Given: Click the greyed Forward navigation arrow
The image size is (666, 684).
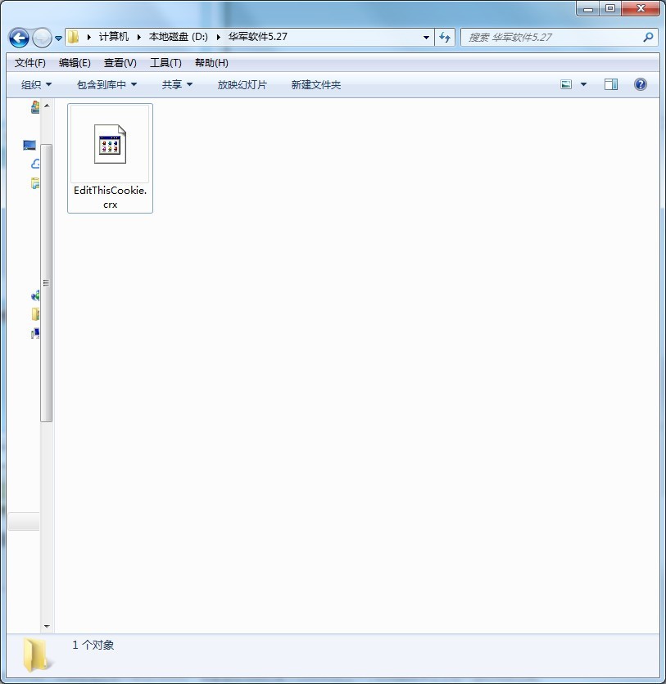Looking at the screenshot, I should click(42, 38).
